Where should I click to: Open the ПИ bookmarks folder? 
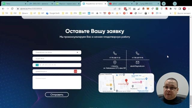(x=5, y=13)
